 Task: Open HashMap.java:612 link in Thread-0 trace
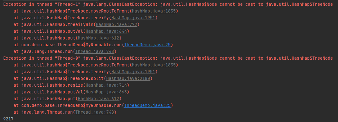(98, 99)
